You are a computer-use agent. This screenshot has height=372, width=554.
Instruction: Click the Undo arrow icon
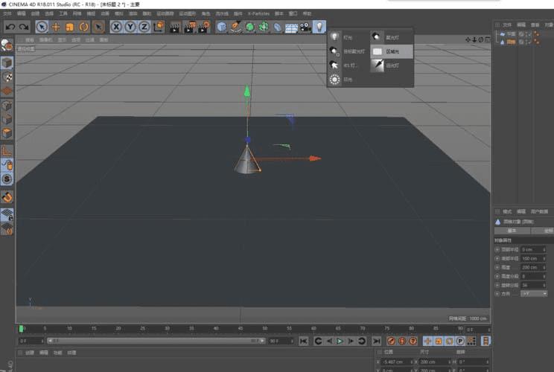pyautogui.click(x=10, y=27)
